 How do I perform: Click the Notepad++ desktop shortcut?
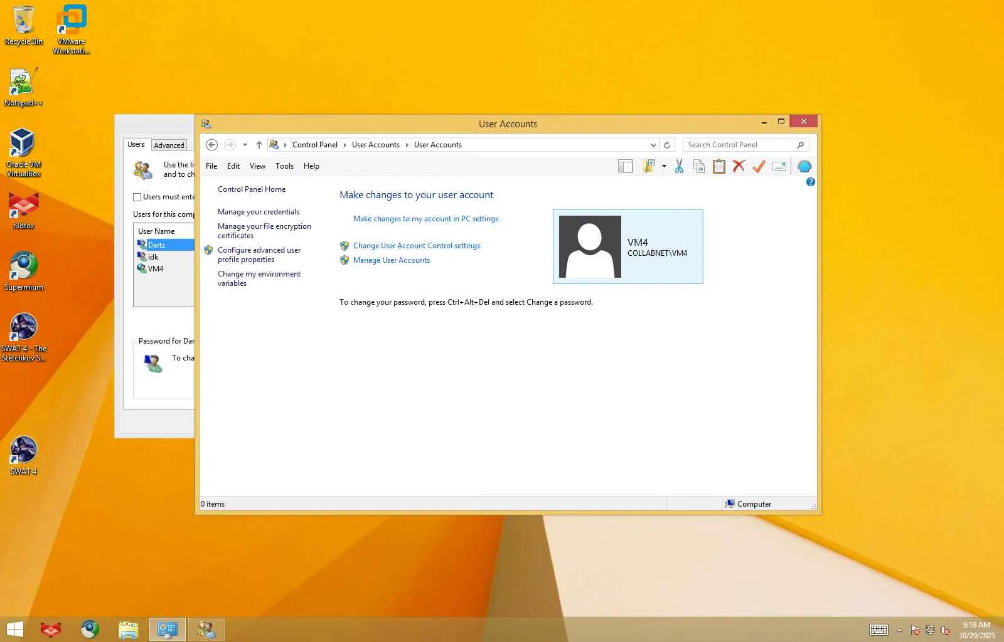[24, 87]
